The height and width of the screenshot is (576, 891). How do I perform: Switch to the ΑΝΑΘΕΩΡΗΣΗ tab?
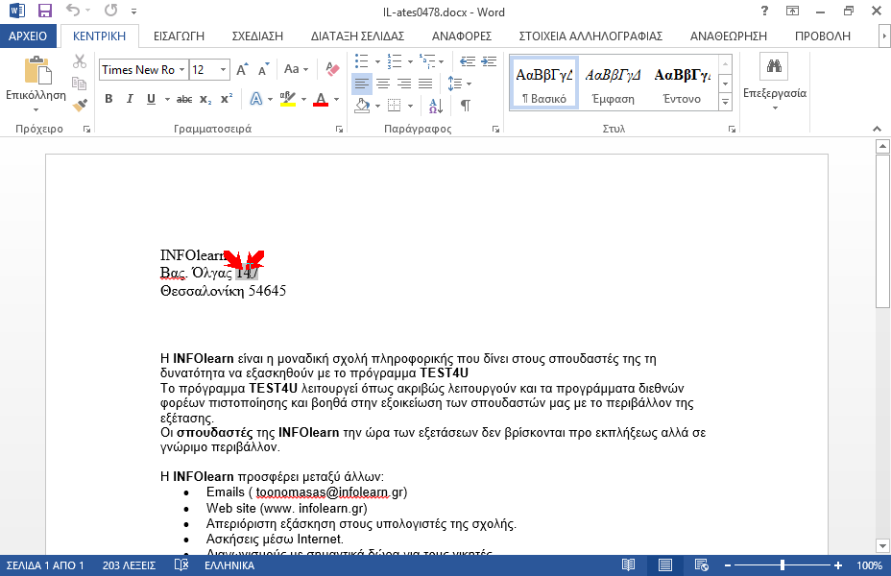point(729,36)
